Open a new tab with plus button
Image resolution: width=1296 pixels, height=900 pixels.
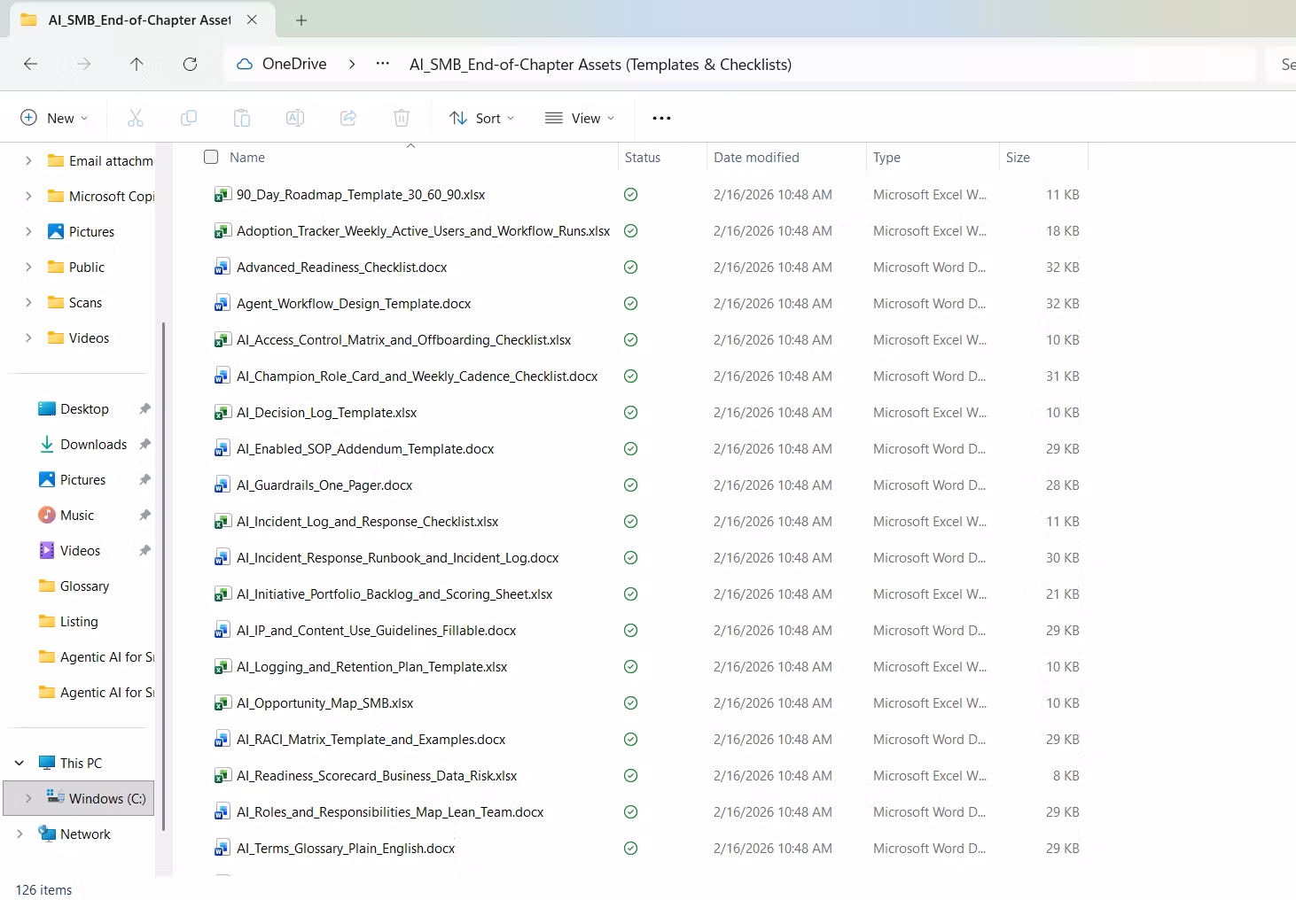coord(301,19)
